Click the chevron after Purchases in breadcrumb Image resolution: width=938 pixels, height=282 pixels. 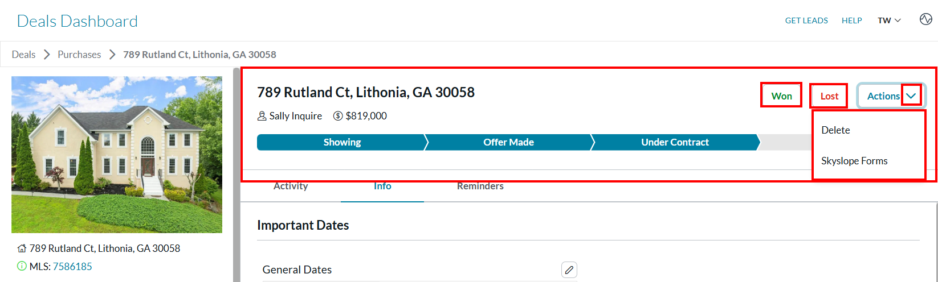(112, 55)
